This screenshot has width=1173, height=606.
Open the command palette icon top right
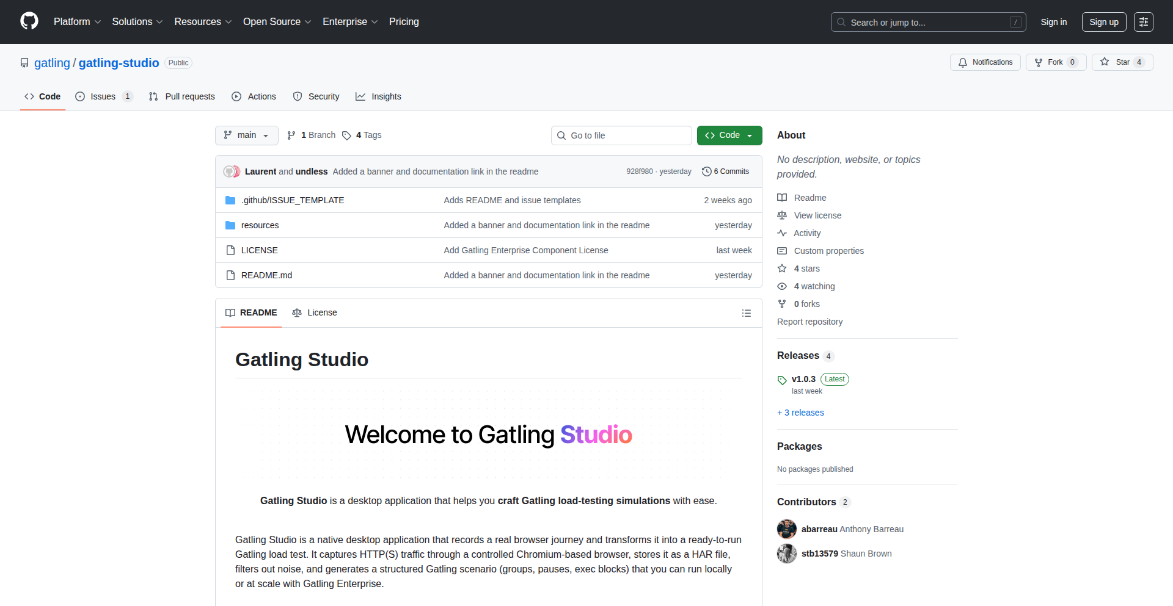point(1143,21)
